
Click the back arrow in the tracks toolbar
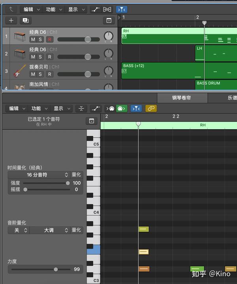coord(11,10)
